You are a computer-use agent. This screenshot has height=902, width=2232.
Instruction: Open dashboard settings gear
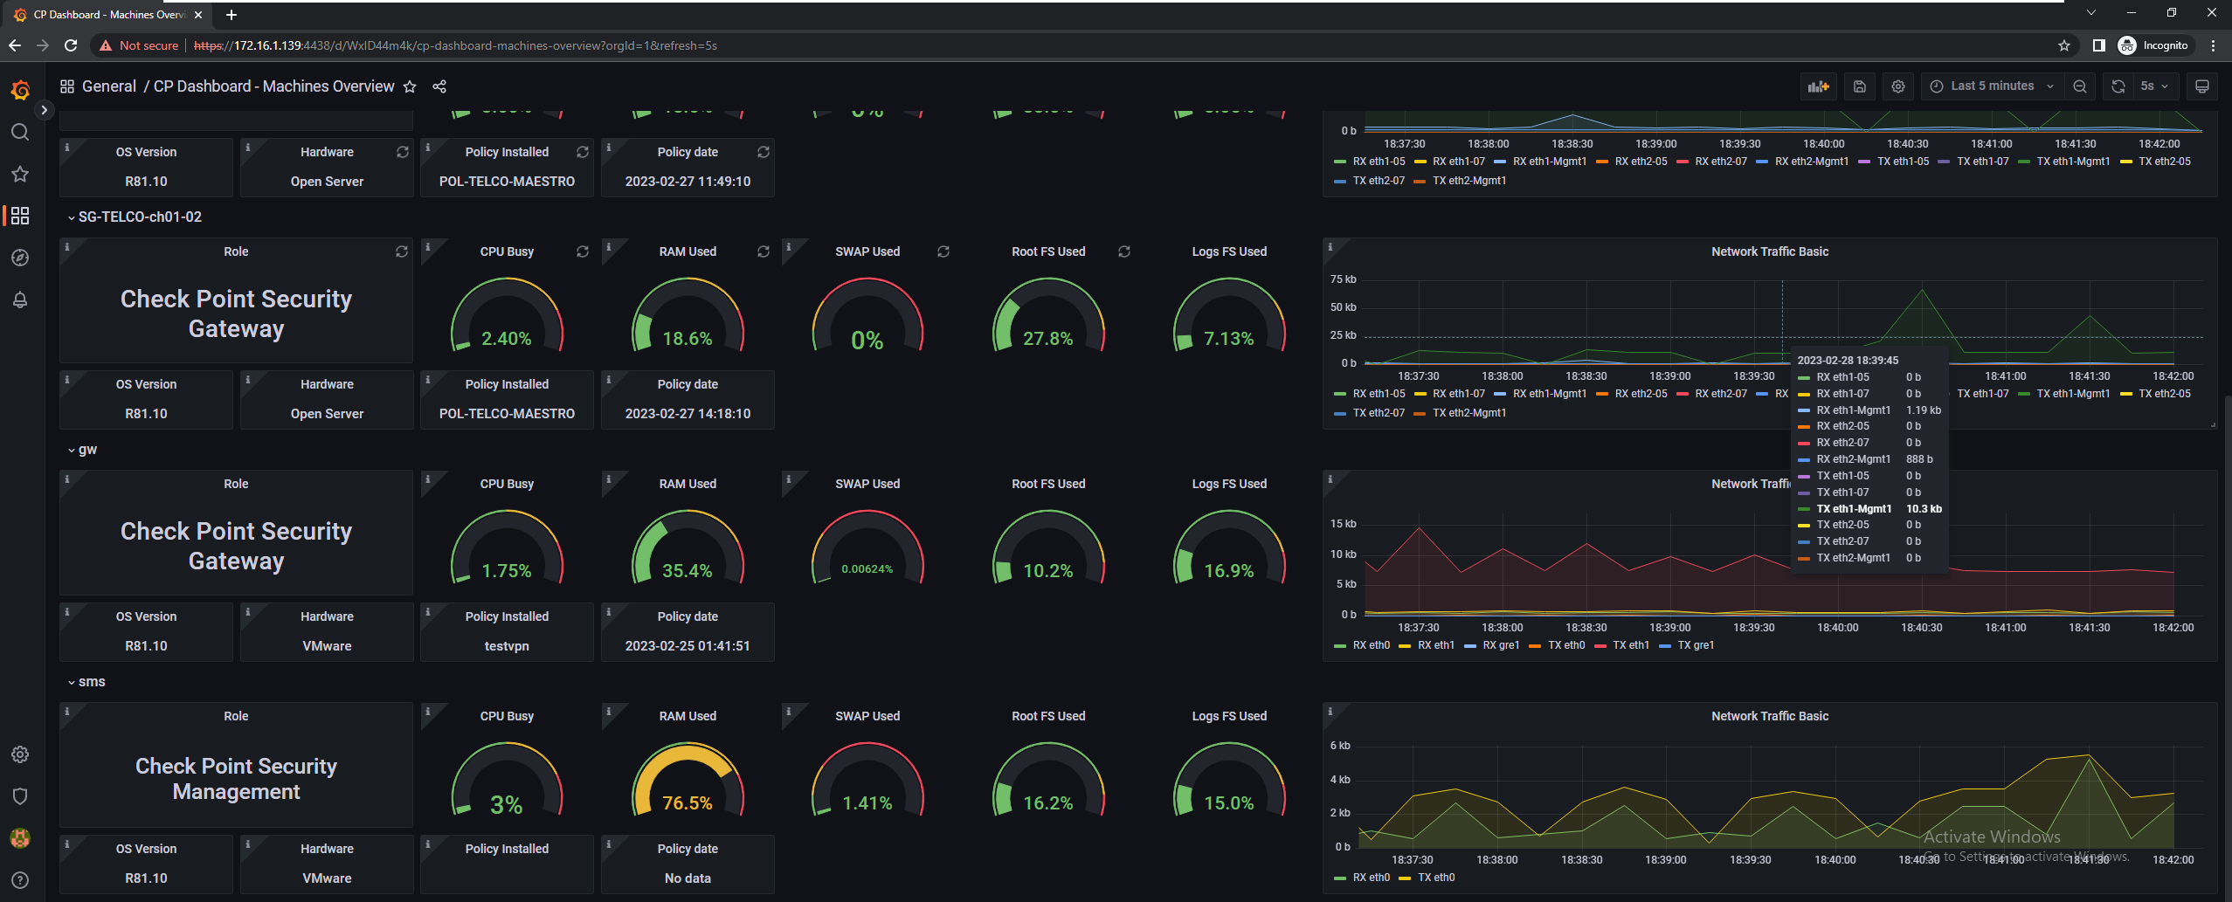1898,86
